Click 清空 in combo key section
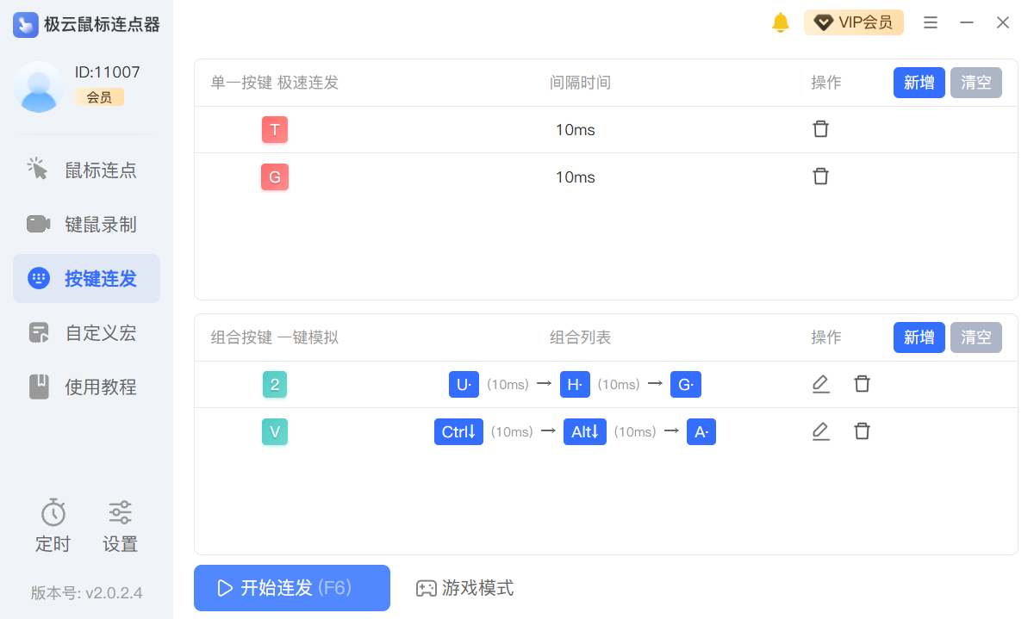Image resolution: width=1034 pixels, height=619 pixels. point(975,337)
